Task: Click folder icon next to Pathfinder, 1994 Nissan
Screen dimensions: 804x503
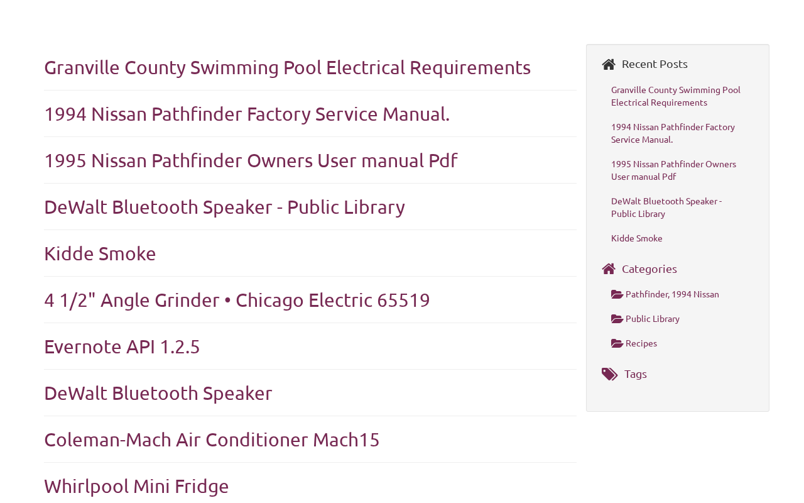Action: click(617, 294)
